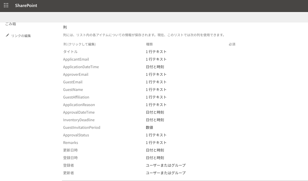Image resolution: width=308 pixels, height=181 pixels.
Task: Open ApplicationDateTime column settings
Action: coord(81,67)
